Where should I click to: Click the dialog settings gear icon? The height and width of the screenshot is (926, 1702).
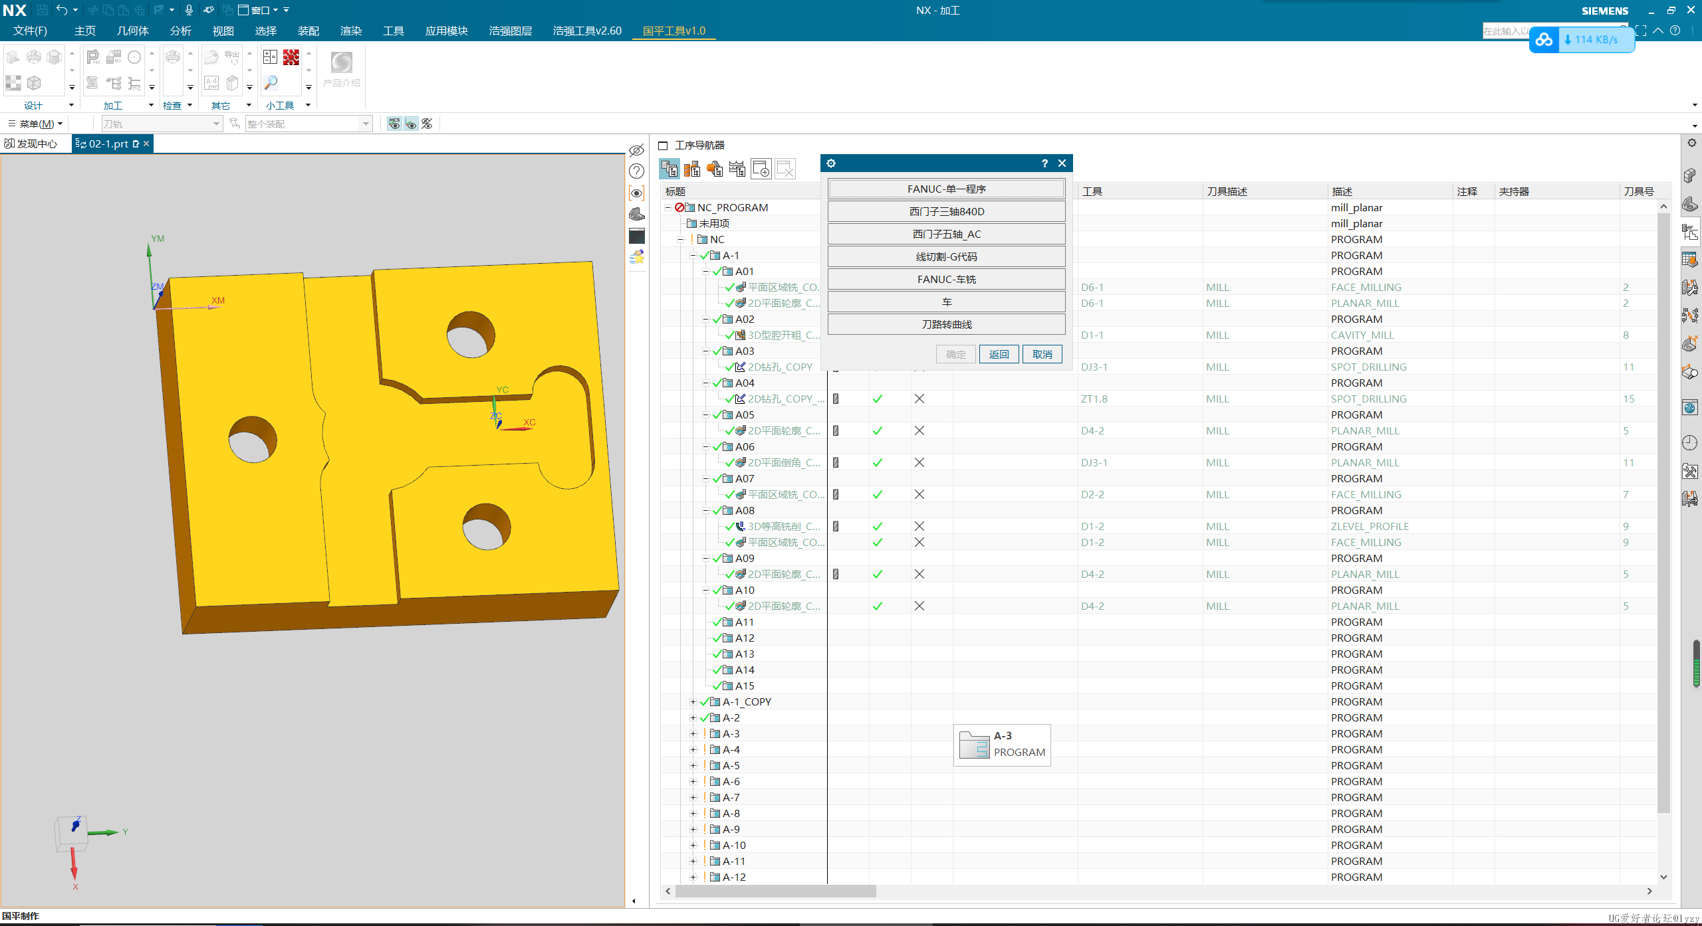point(831,163)
